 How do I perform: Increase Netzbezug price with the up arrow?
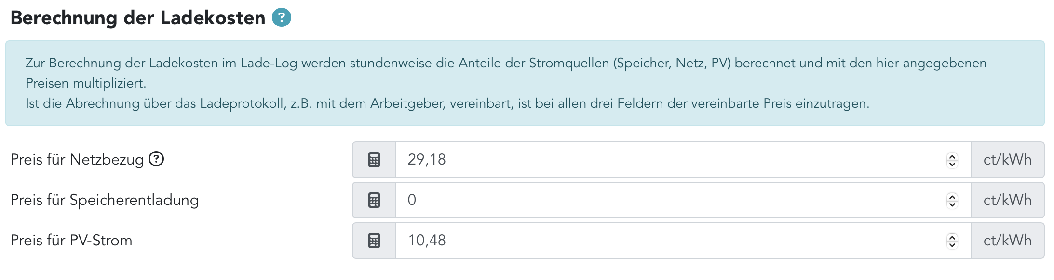952,156
